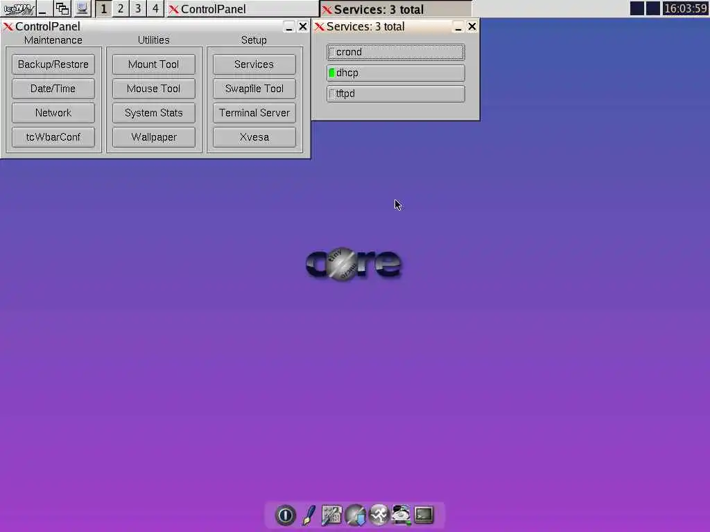Toggle the tftpd service

[x=396, y=94]
